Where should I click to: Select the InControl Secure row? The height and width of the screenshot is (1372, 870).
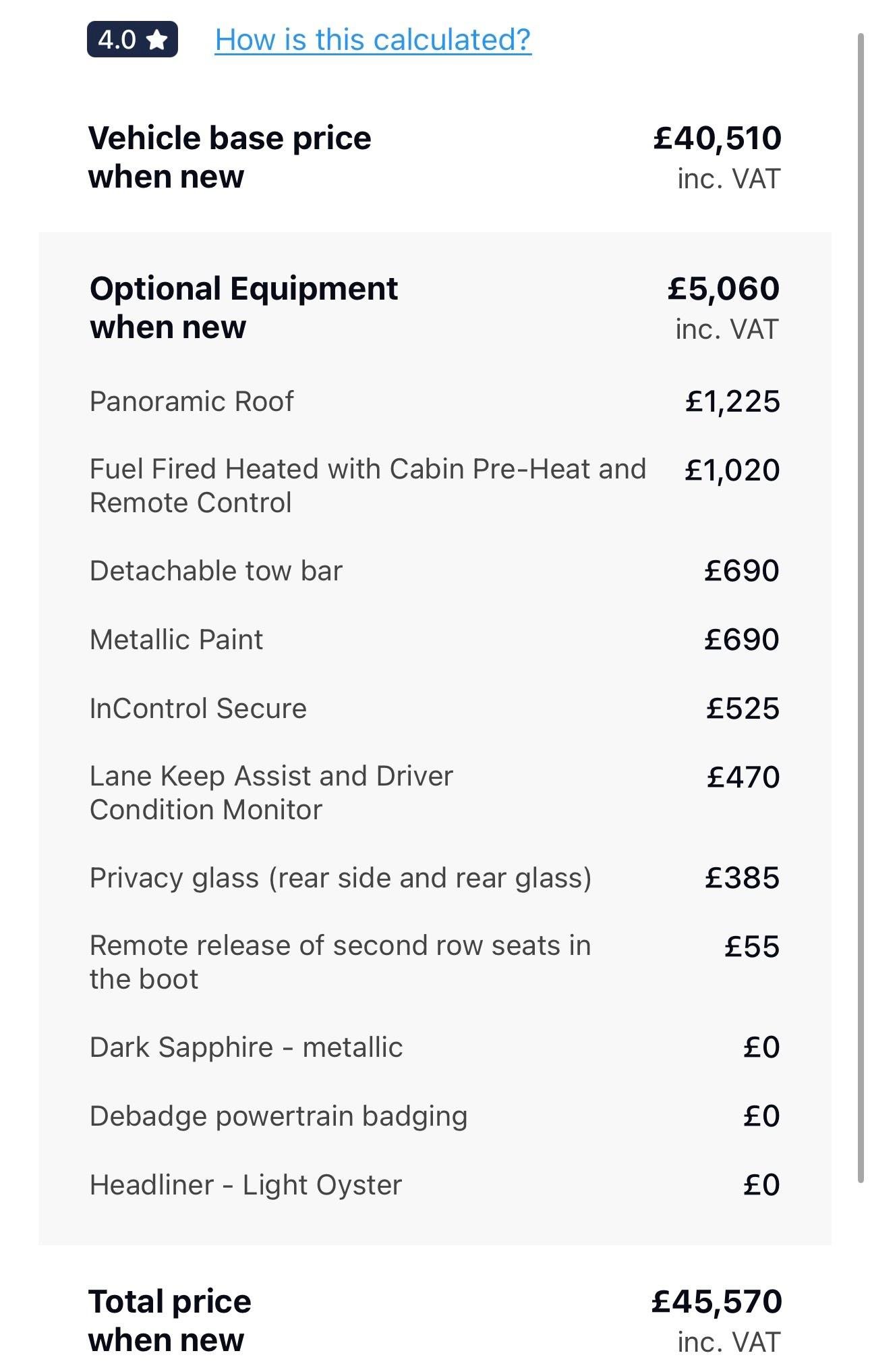(x=435, y=709)
